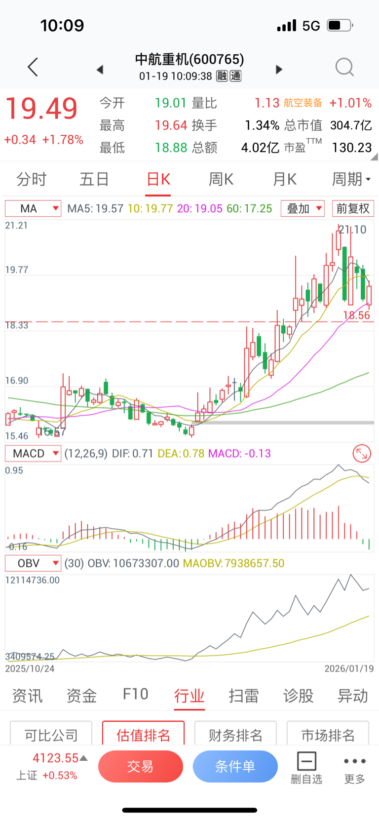
Task: Tap the back arrow icon
Action: coord(33,67)
